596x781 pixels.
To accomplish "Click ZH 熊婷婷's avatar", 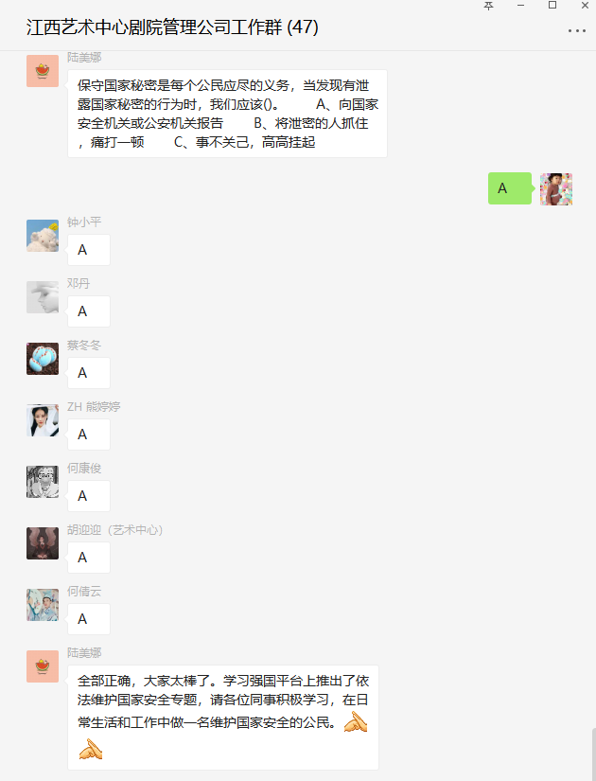I will 43,420.
